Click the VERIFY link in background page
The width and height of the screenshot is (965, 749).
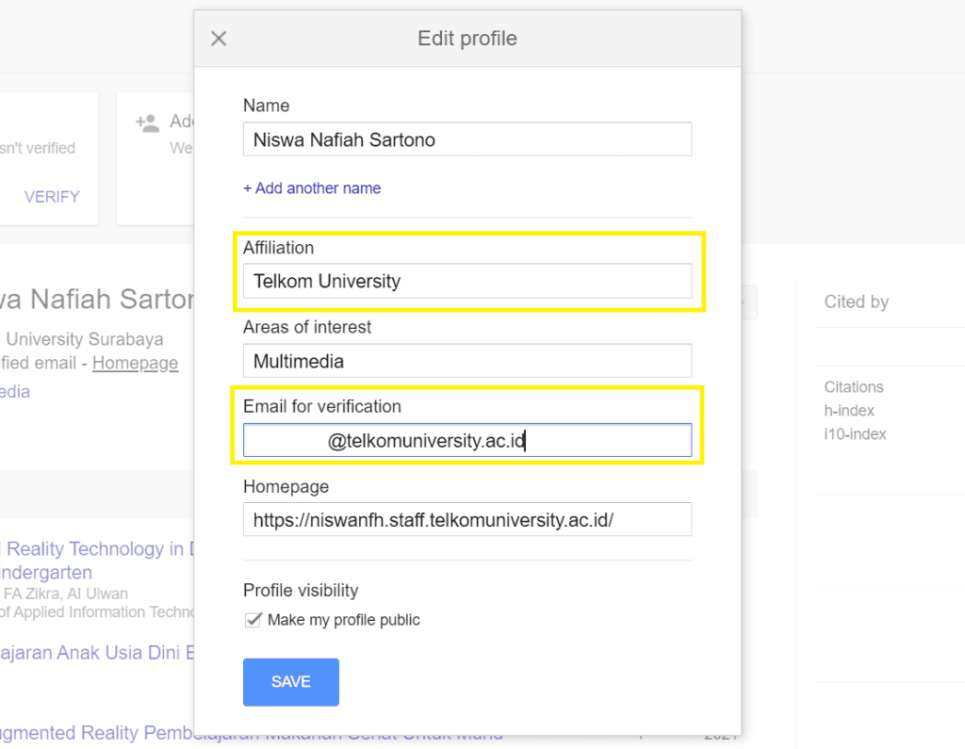52,197
